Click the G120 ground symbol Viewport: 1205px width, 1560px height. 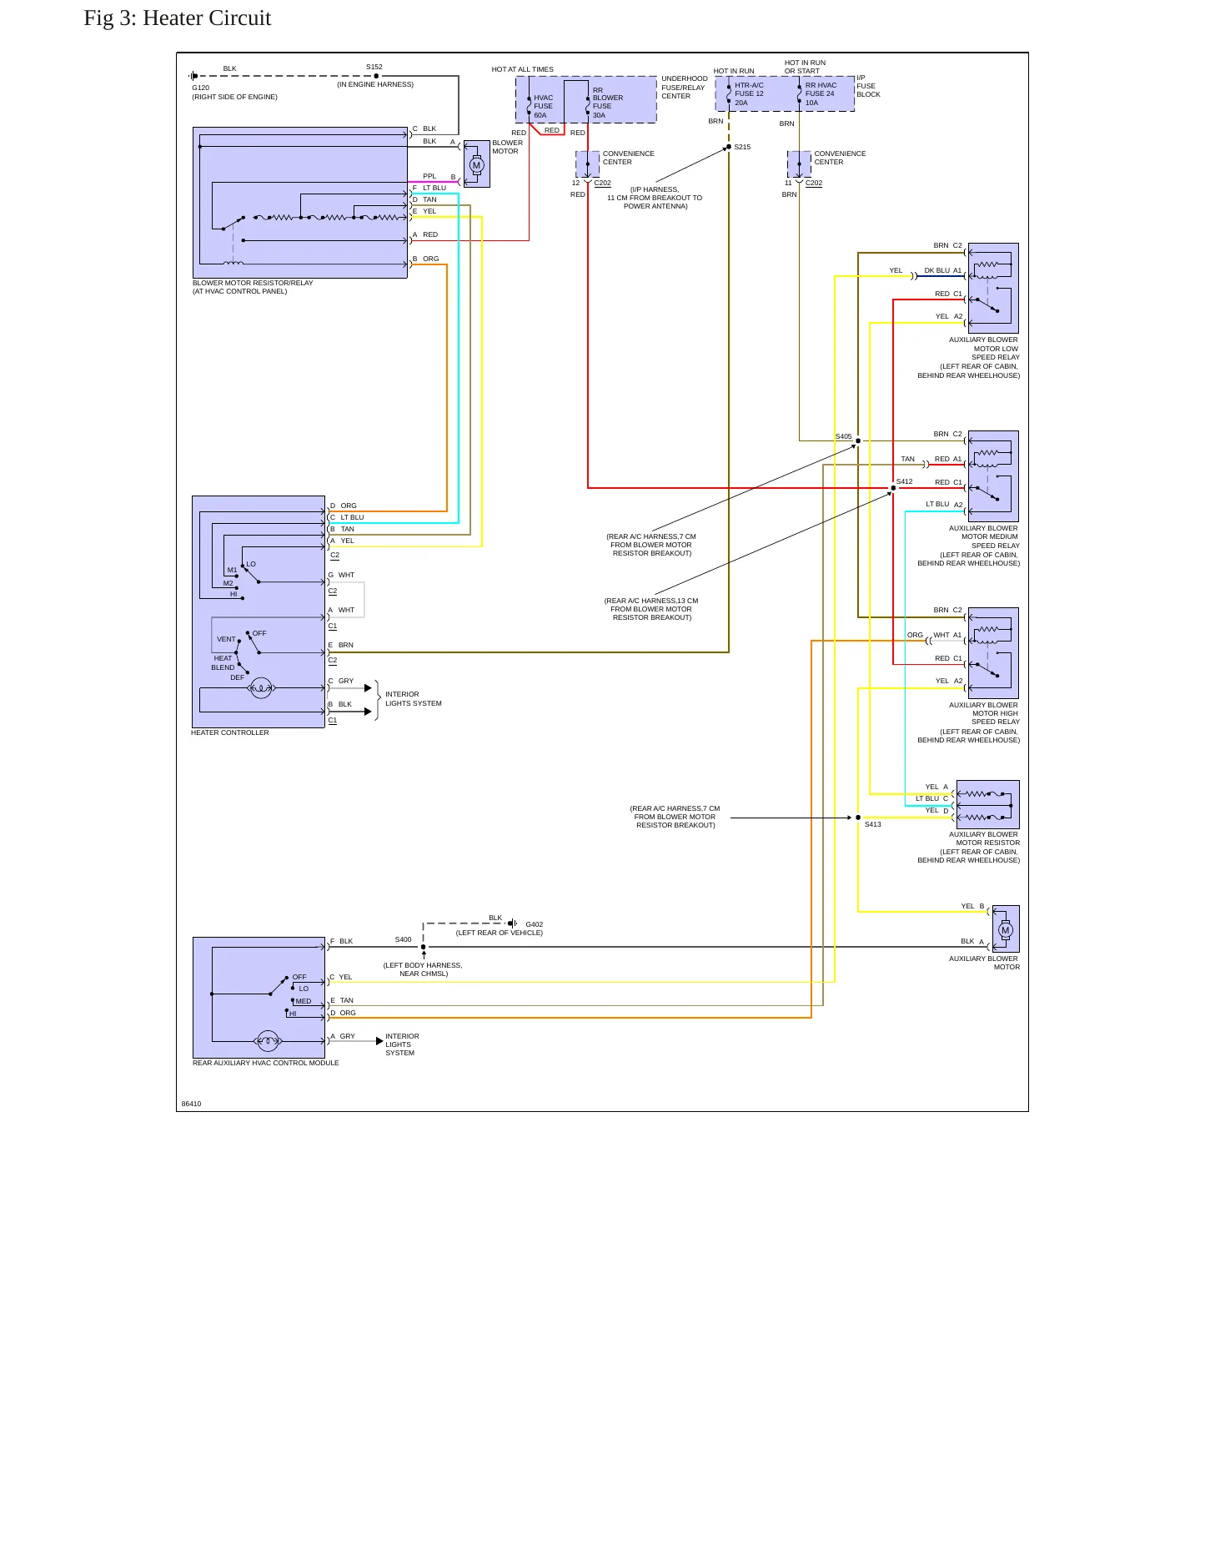pos(193,76)
